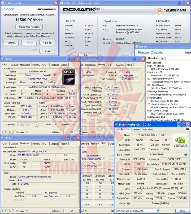Click Close button in PCMark Score window
The image size is (191, 214).
pyautogui.click(x=48, y=51)
